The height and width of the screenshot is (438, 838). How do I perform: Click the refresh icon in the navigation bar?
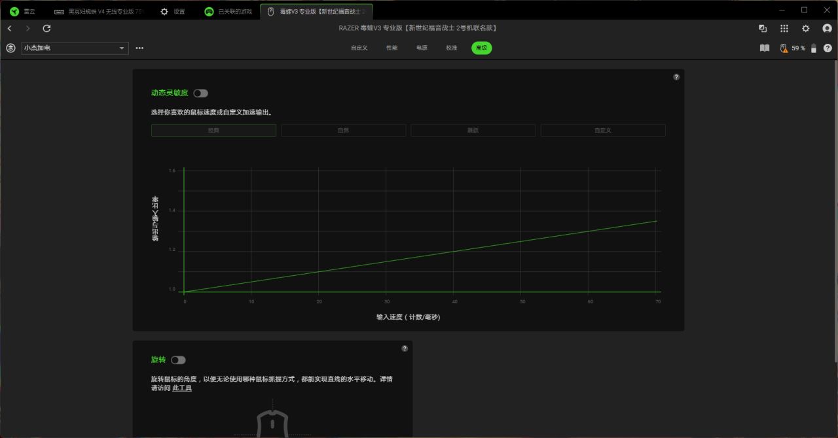[46, 28]
